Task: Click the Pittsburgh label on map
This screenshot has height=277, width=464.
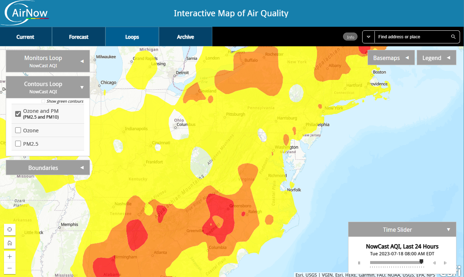Action: click(235, 114)
